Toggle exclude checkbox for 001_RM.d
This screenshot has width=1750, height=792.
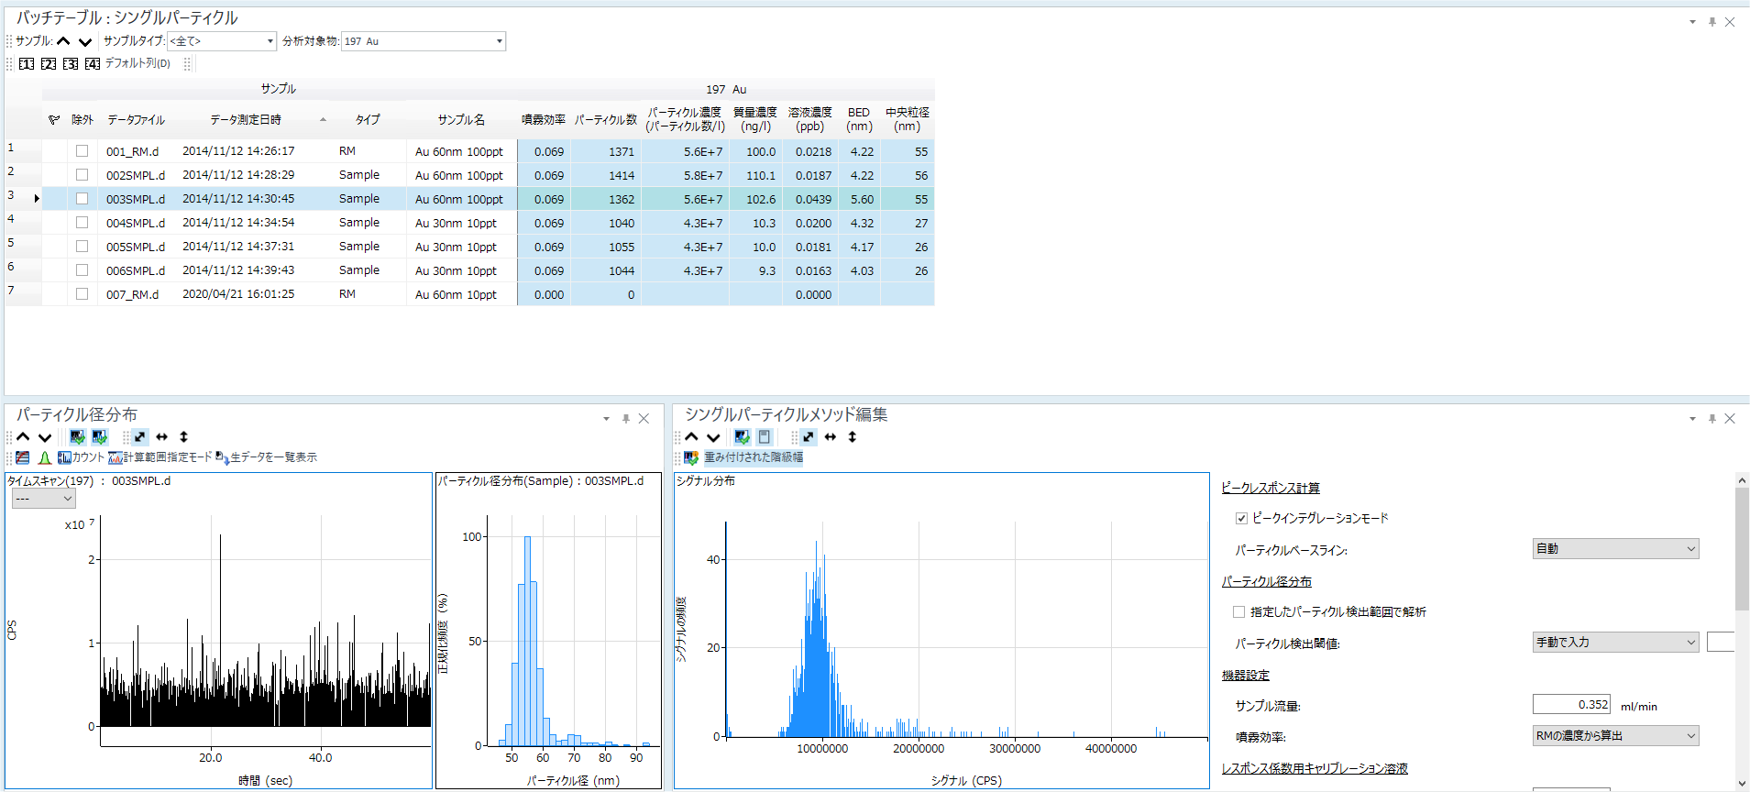(x=82, y=151)
